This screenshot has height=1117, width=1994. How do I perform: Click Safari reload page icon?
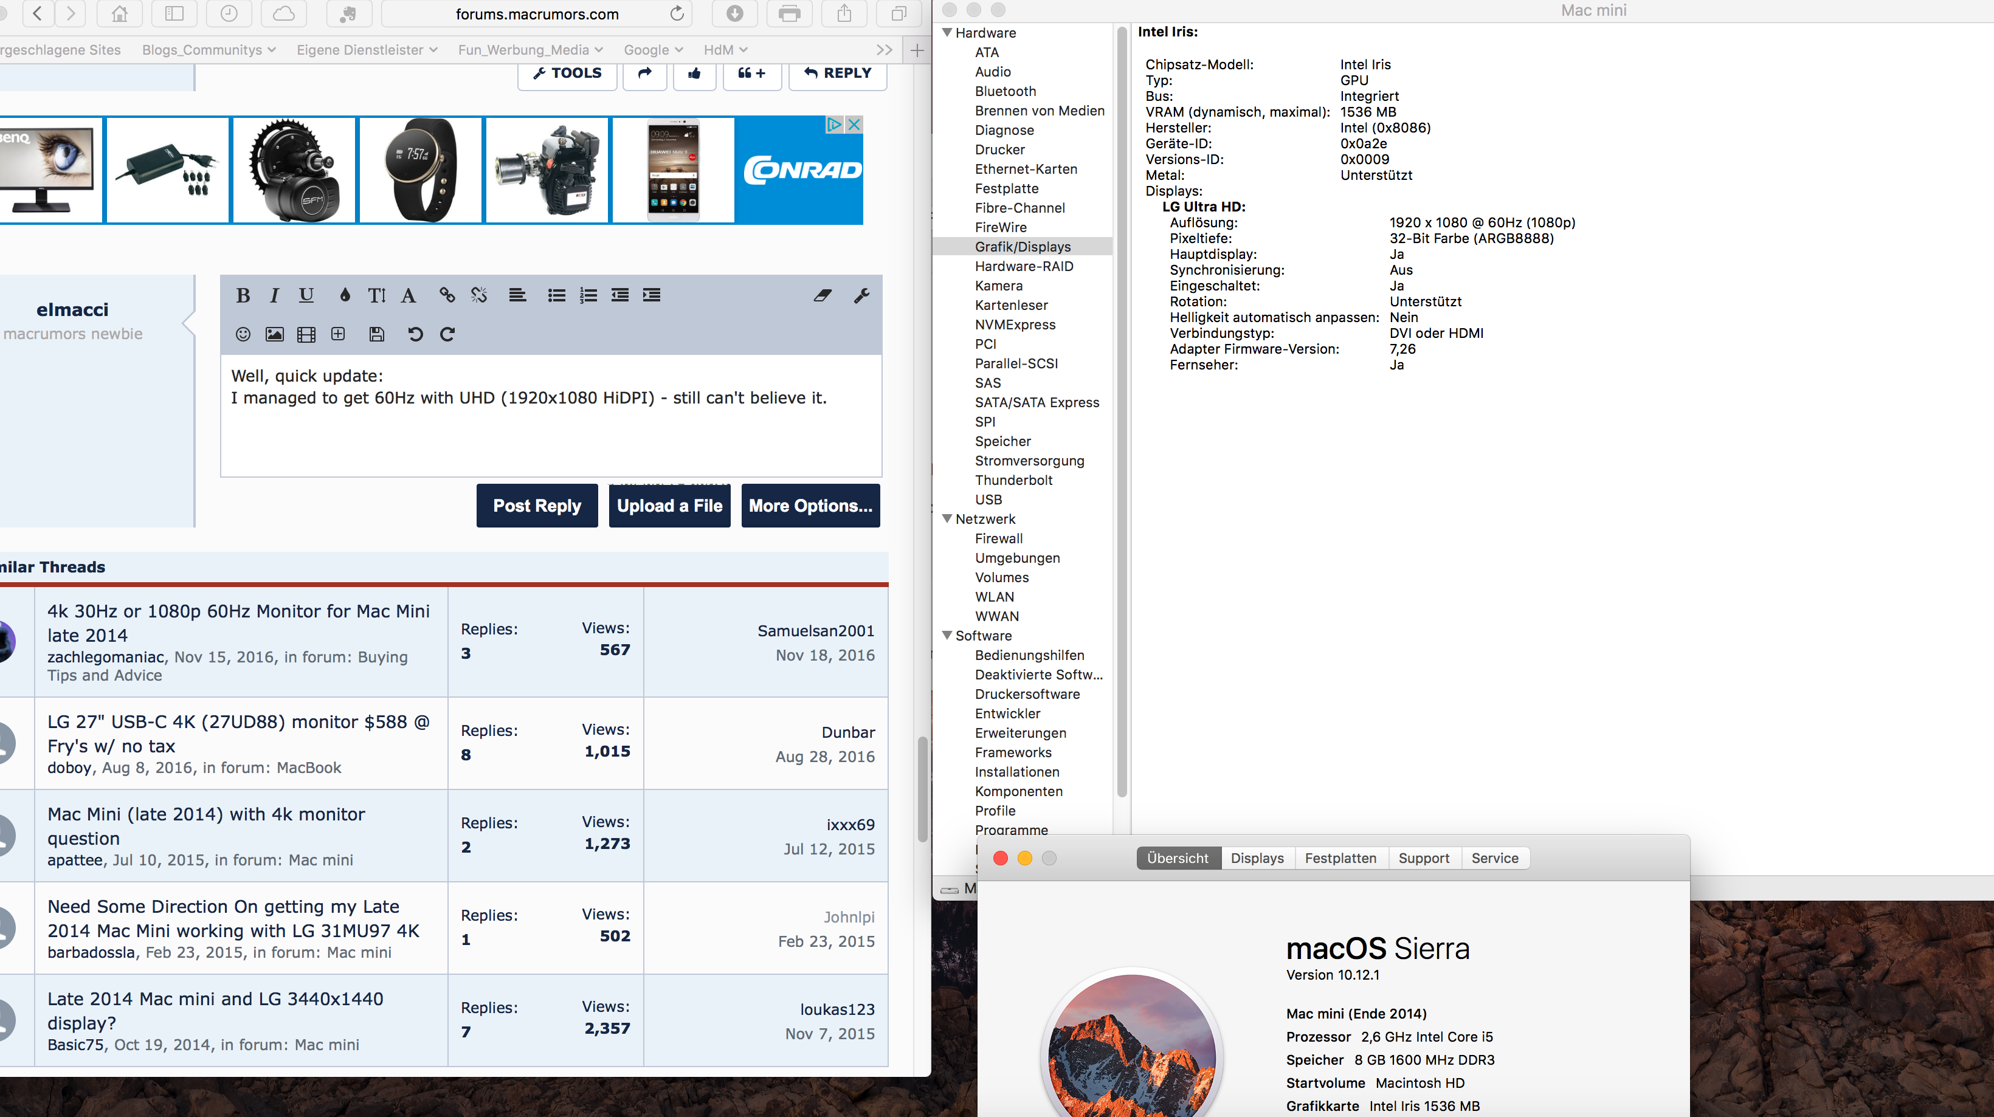pyautogui.click(x=677, y=14)
